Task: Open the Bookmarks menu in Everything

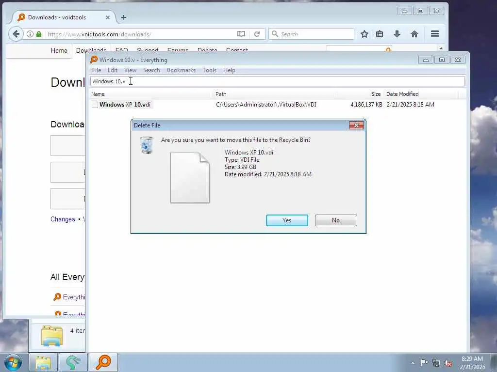Action: (181, 70)
